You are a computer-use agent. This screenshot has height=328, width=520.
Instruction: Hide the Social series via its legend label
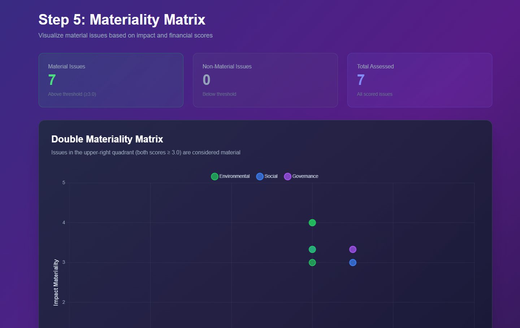point(271,176)
